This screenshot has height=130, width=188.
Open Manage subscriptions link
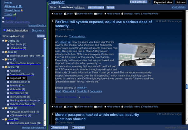click(34, 127)
